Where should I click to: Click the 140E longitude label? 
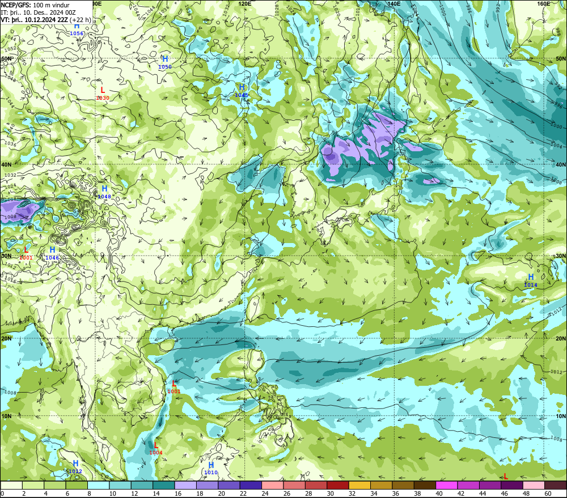[x=394, y=3]
